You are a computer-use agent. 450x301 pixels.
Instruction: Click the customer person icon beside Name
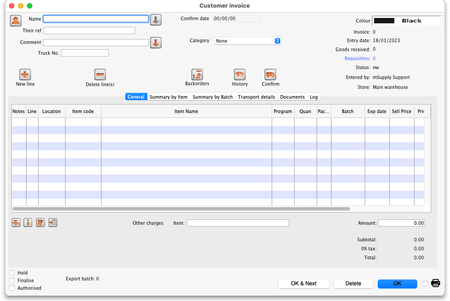16,20
